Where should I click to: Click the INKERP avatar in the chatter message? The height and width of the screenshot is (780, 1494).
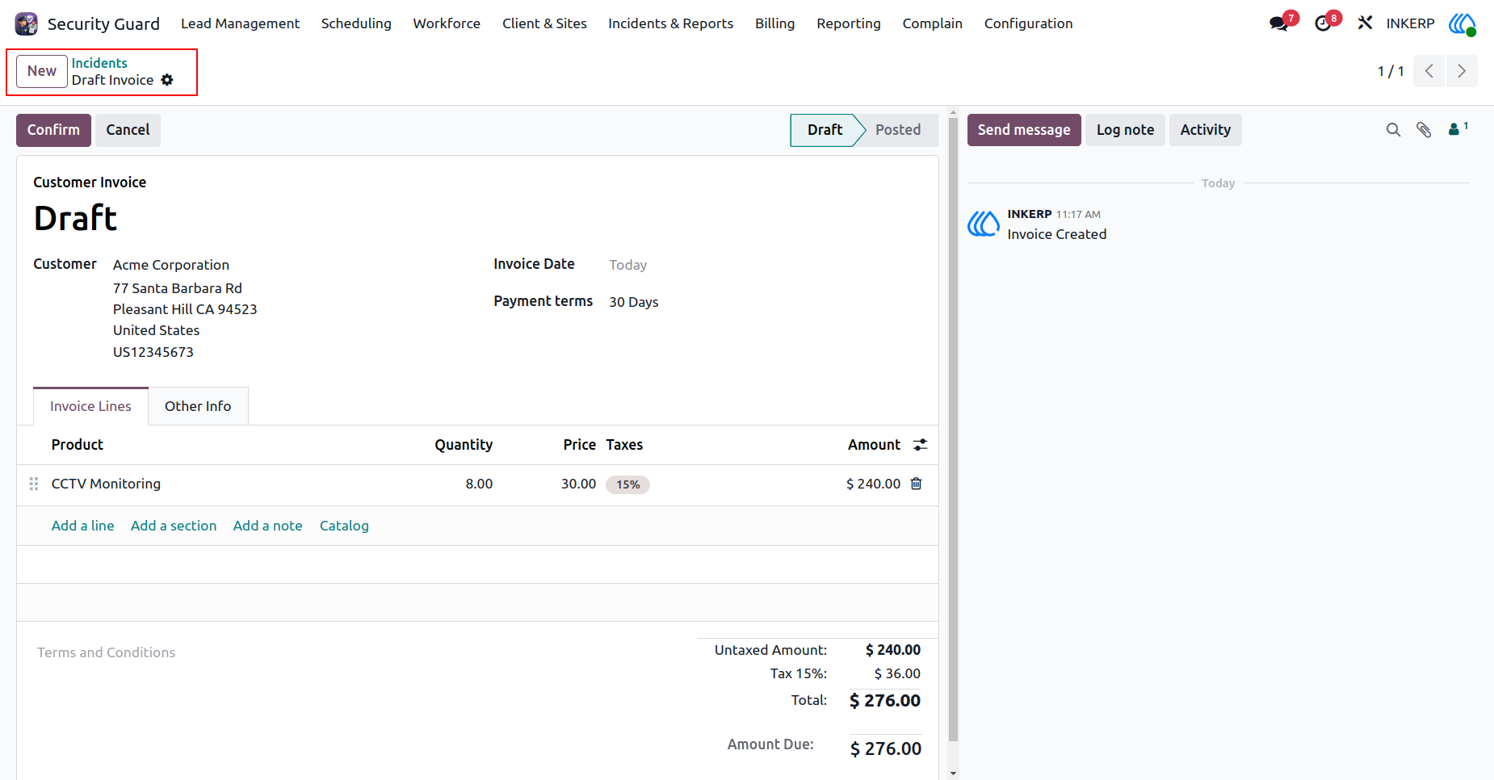[x=984, y=224]
